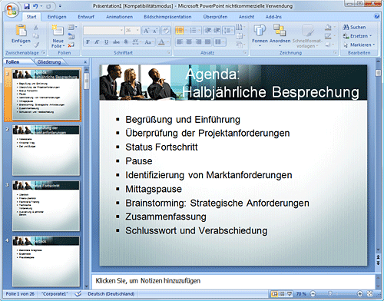Align text left in Absatz group
Image resolution: width=384 pixels, height=301 pixels.
(x=180, y=41)
